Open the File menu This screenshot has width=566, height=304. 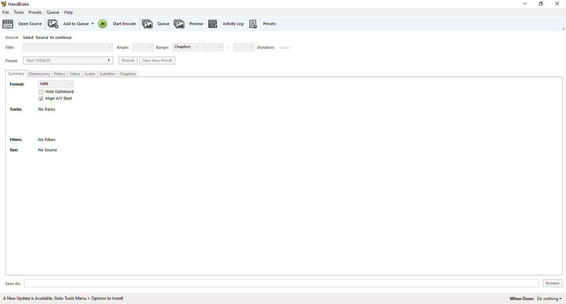point(6,12)
